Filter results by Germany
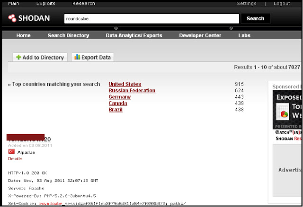The width and height of the screenshot is (303, 207). (x=120, y=97)
